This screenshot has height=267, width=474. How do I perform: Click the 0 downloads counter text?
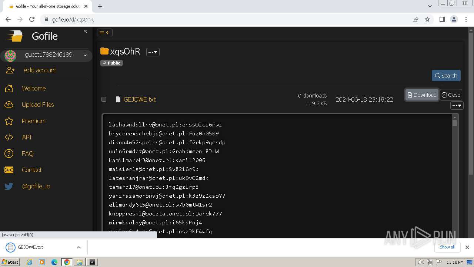(x=312, y=96)
